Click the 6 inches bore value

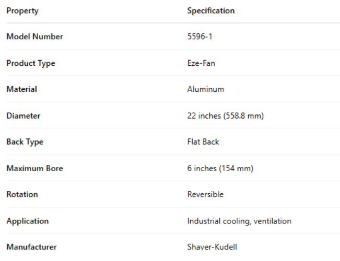point(220,169)
